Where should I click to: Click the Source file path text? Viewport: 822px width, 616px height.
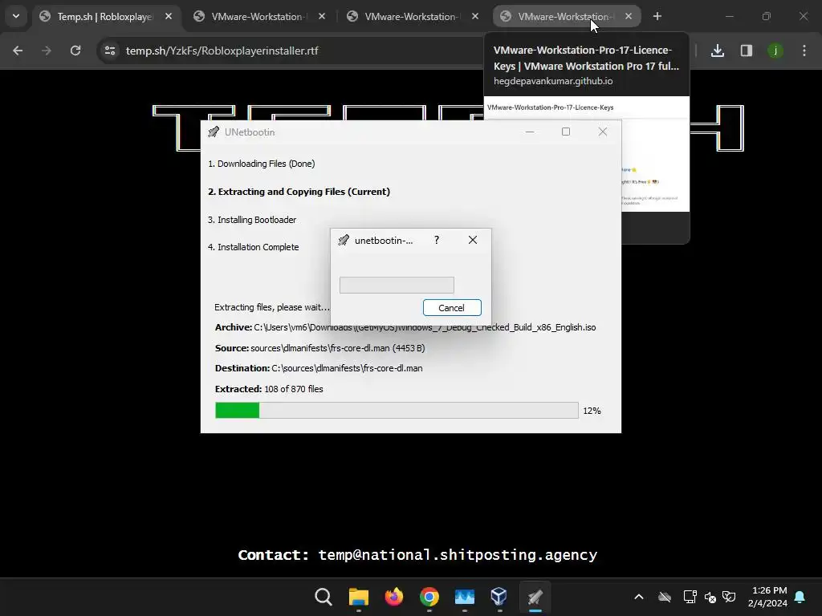319,348
